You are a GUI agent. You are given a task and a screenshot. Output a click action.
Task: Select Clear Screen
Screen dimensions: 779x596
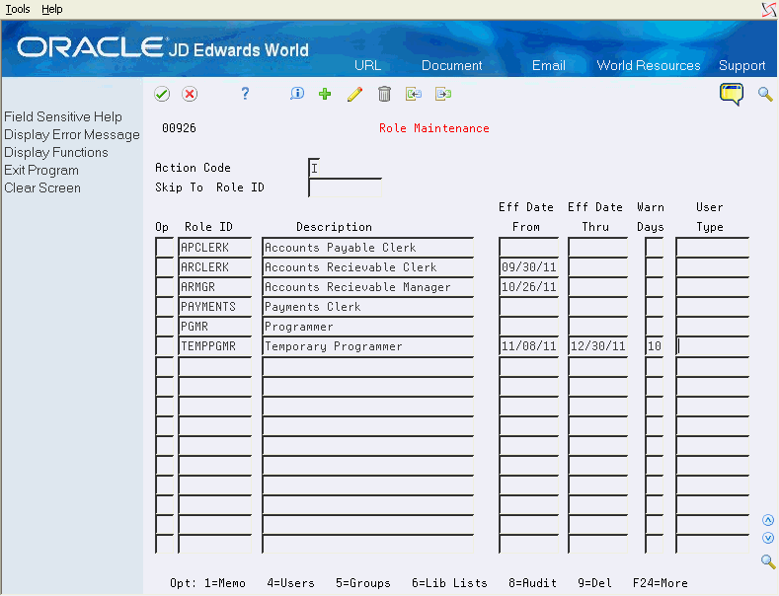pyautogui.click(x=42, y=188)
